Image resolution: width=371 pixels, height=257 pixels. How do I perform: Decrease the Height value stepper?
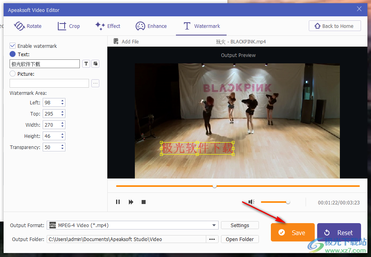[x=63, y=137]
